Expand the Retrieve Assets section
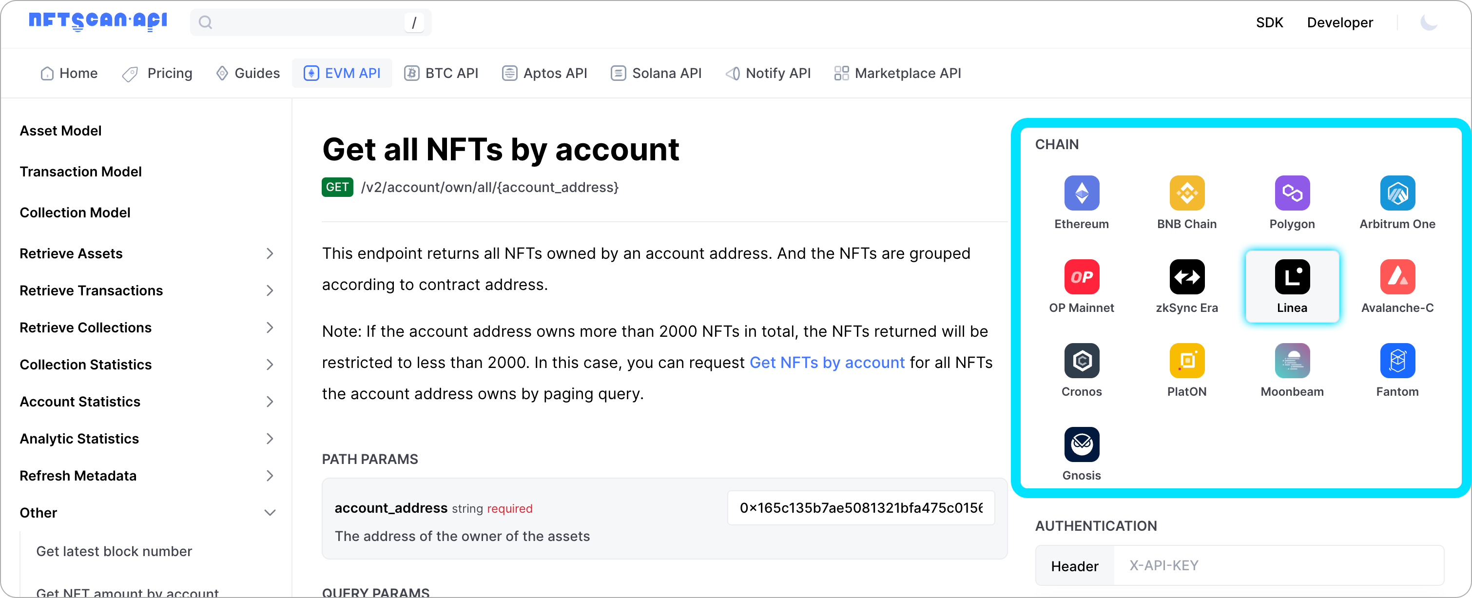 (x=269, y=253)
